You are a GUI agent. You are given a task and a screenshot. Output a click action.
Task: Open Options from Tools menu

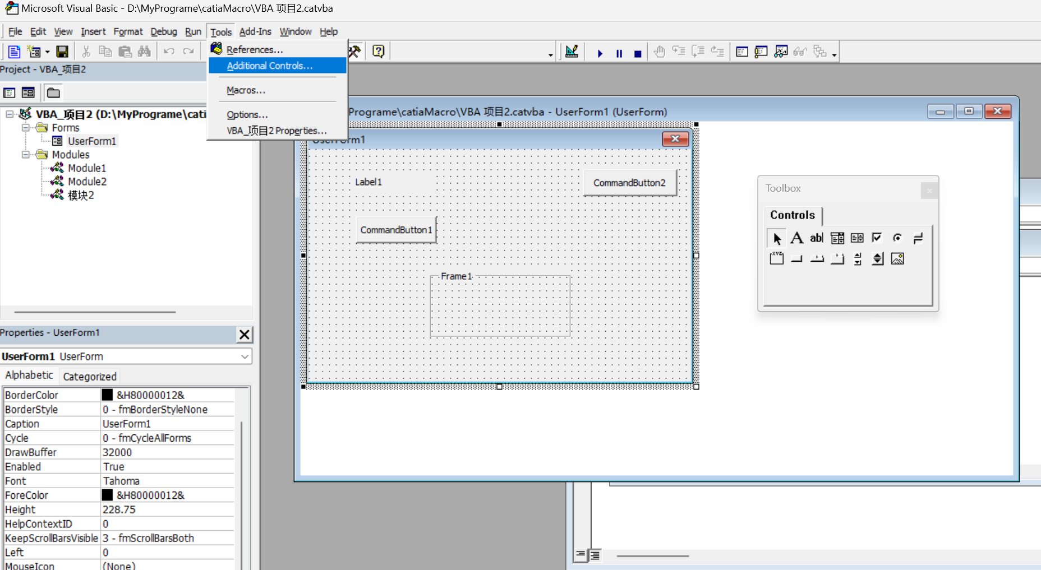pyautogui.click(x=278, y=114)
